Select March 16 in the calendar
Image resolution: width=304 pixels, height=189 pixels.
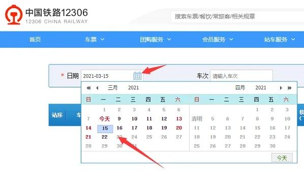tap(119, 128)
